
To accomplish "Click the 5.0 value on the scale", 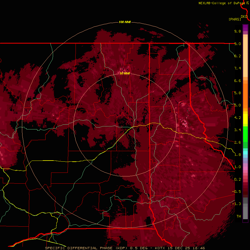I will click(x=237, y=105).
